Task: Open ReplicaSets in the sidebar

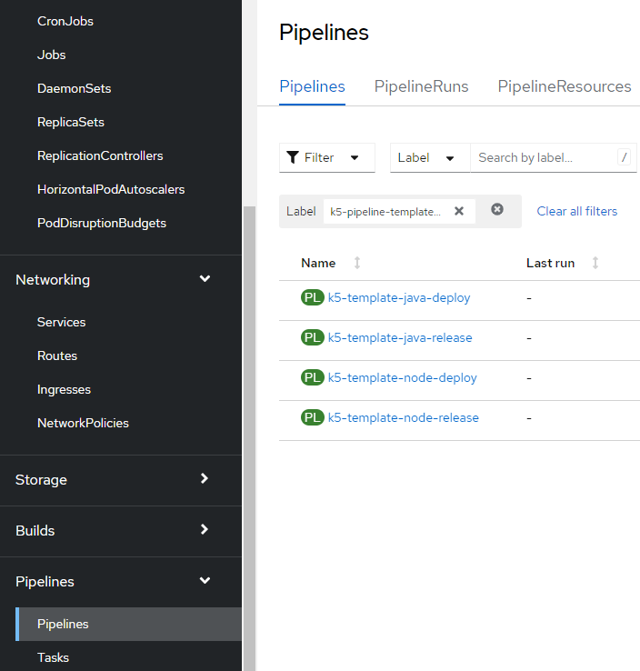Action: tap(71, 122)
